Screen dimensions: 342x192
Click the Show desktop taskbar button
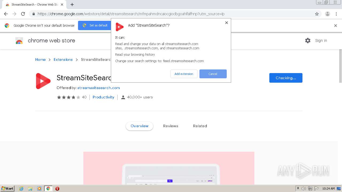point(339,189)
